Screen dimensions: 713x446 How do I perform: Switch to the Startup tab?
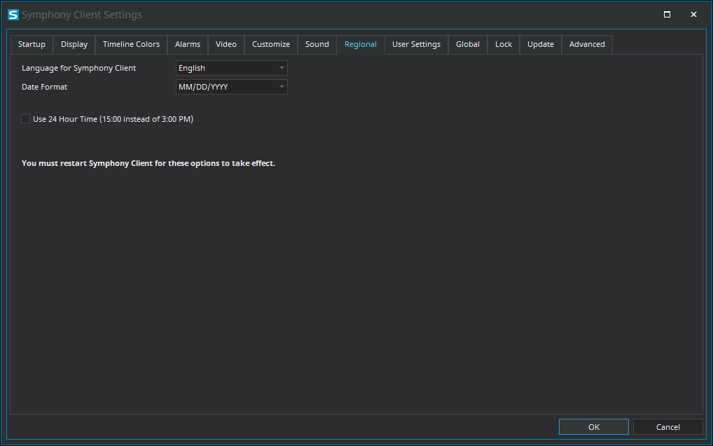(32, 45)
